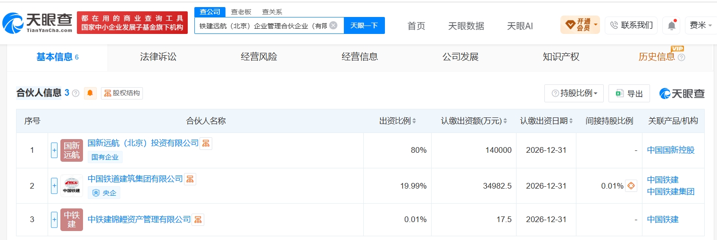Image resolution: width=717 pixels, height=240 pixels.
Task: Open 天眼数据 in the header navigation
Action: pyautogui.click(x=466, y=26)
